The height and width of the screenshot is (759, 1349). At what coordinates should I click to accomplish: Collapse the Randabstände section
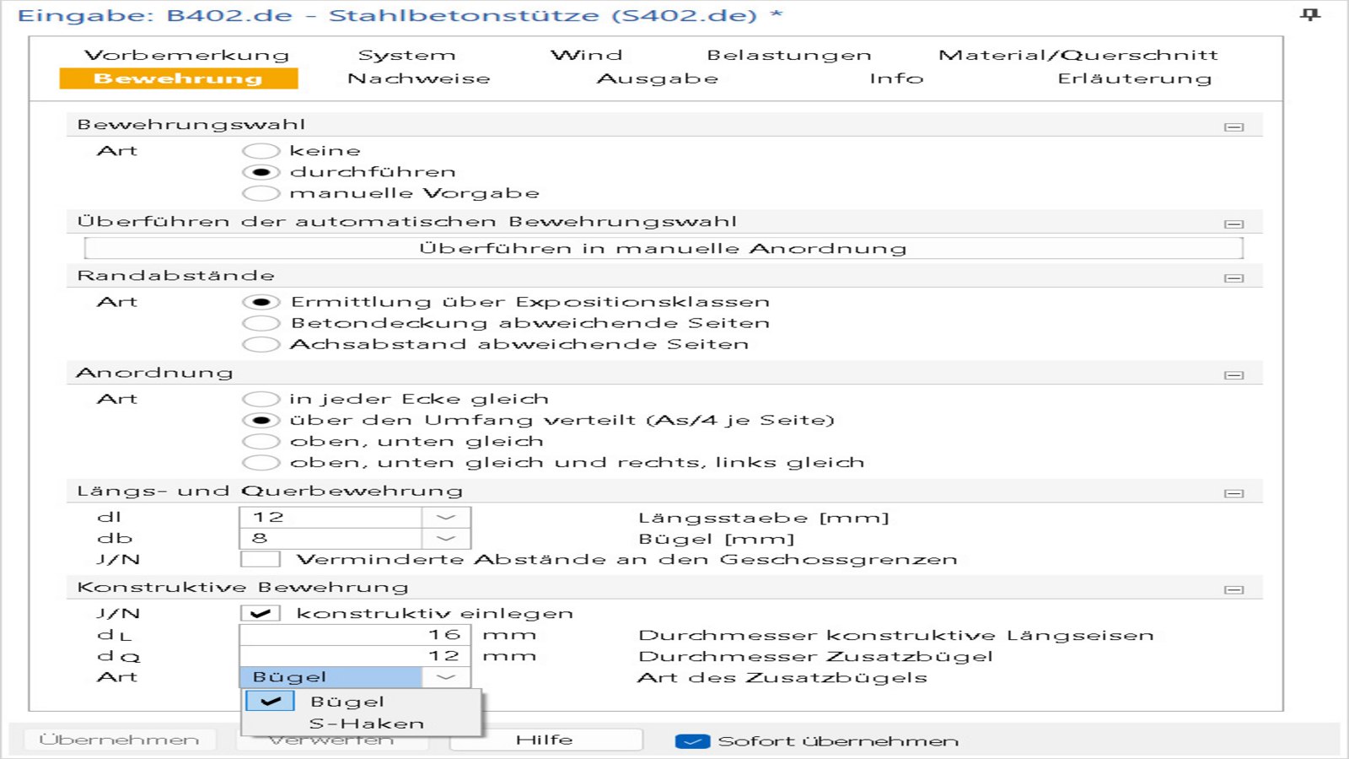click(1233, 277)
